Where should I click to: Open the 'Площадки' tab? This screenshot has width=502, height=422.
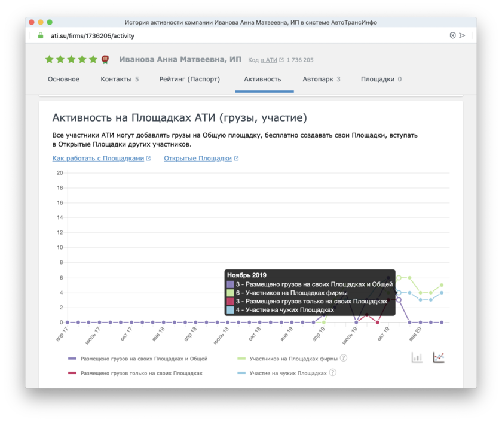[x=381, y=79]
